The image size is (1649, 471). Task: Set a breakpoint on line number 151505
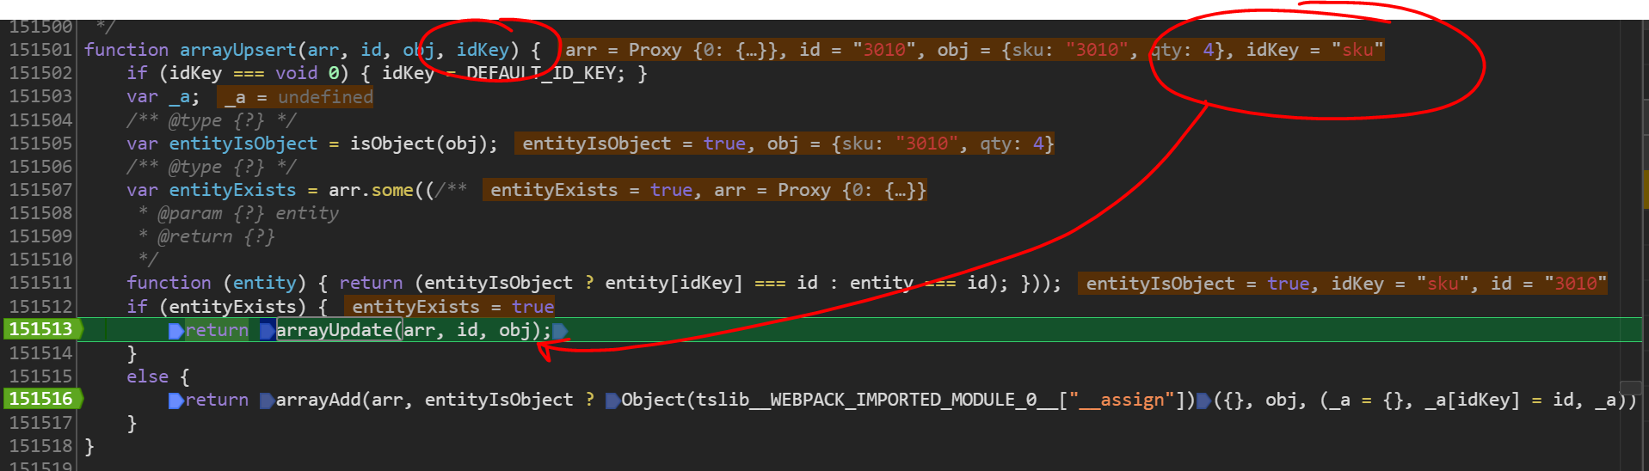(x=40, y=143)
